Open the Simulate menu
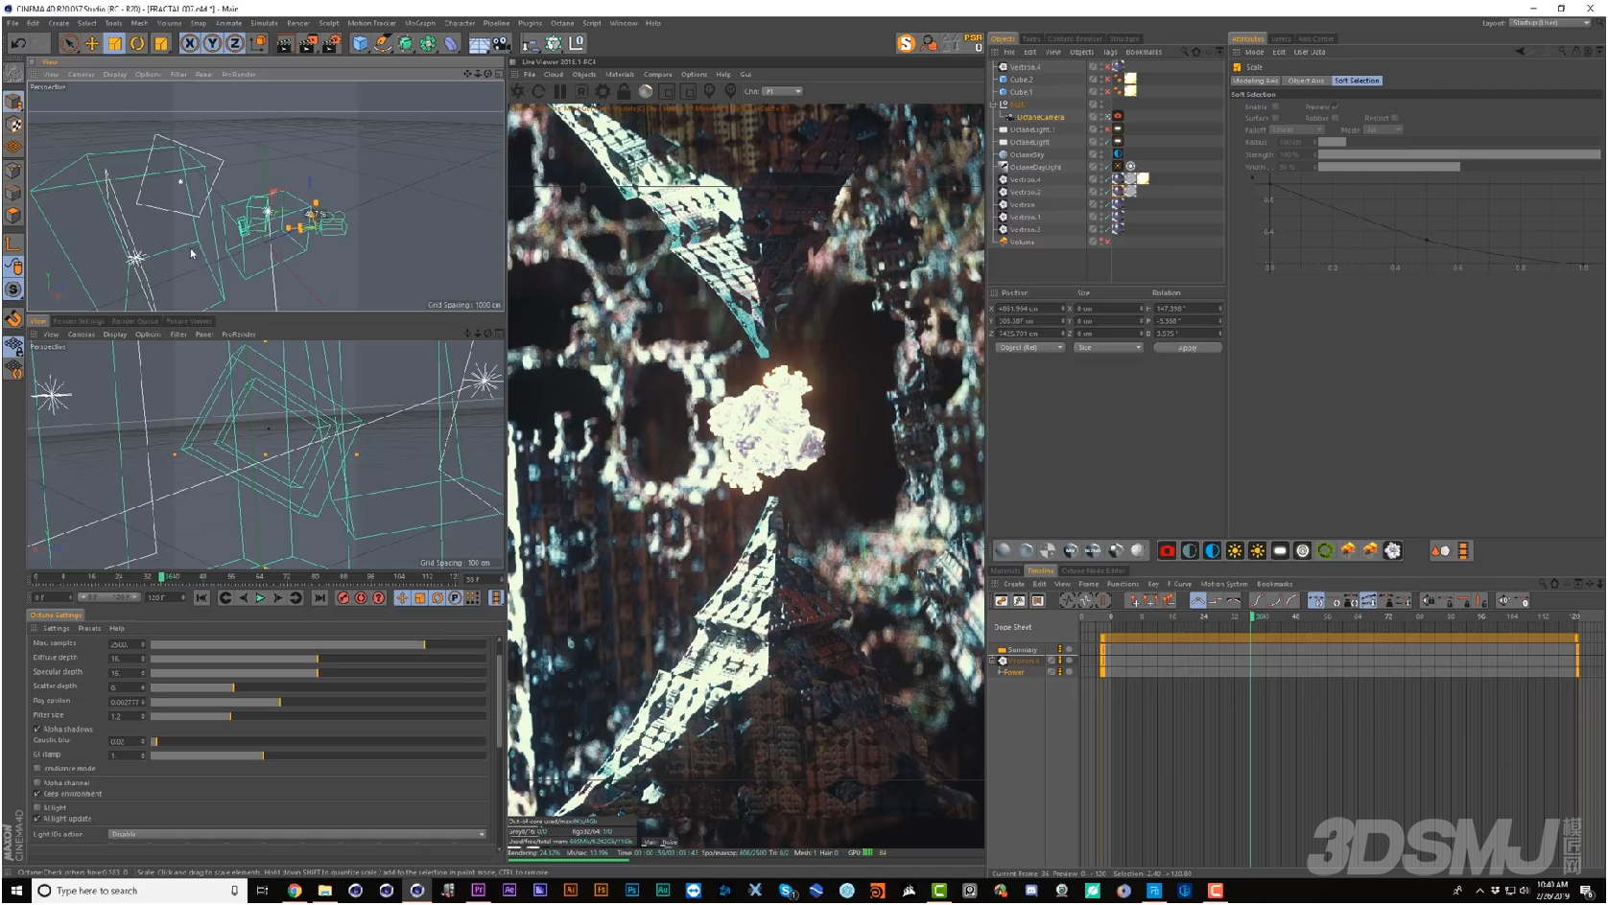This screenshot has width=1608, height=905. [x=264, y=23]
